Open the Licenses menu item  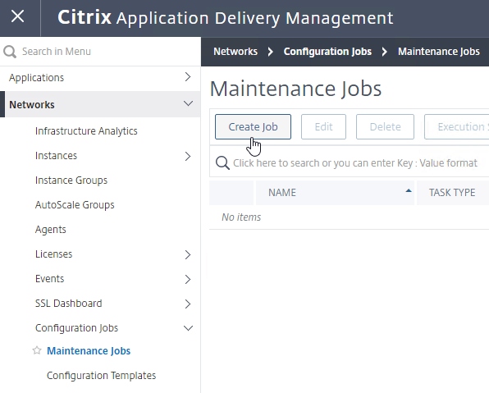point(53,254)
